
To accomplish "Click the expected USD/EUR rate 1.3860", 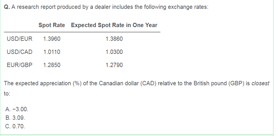I will click(x=114, y=39).
